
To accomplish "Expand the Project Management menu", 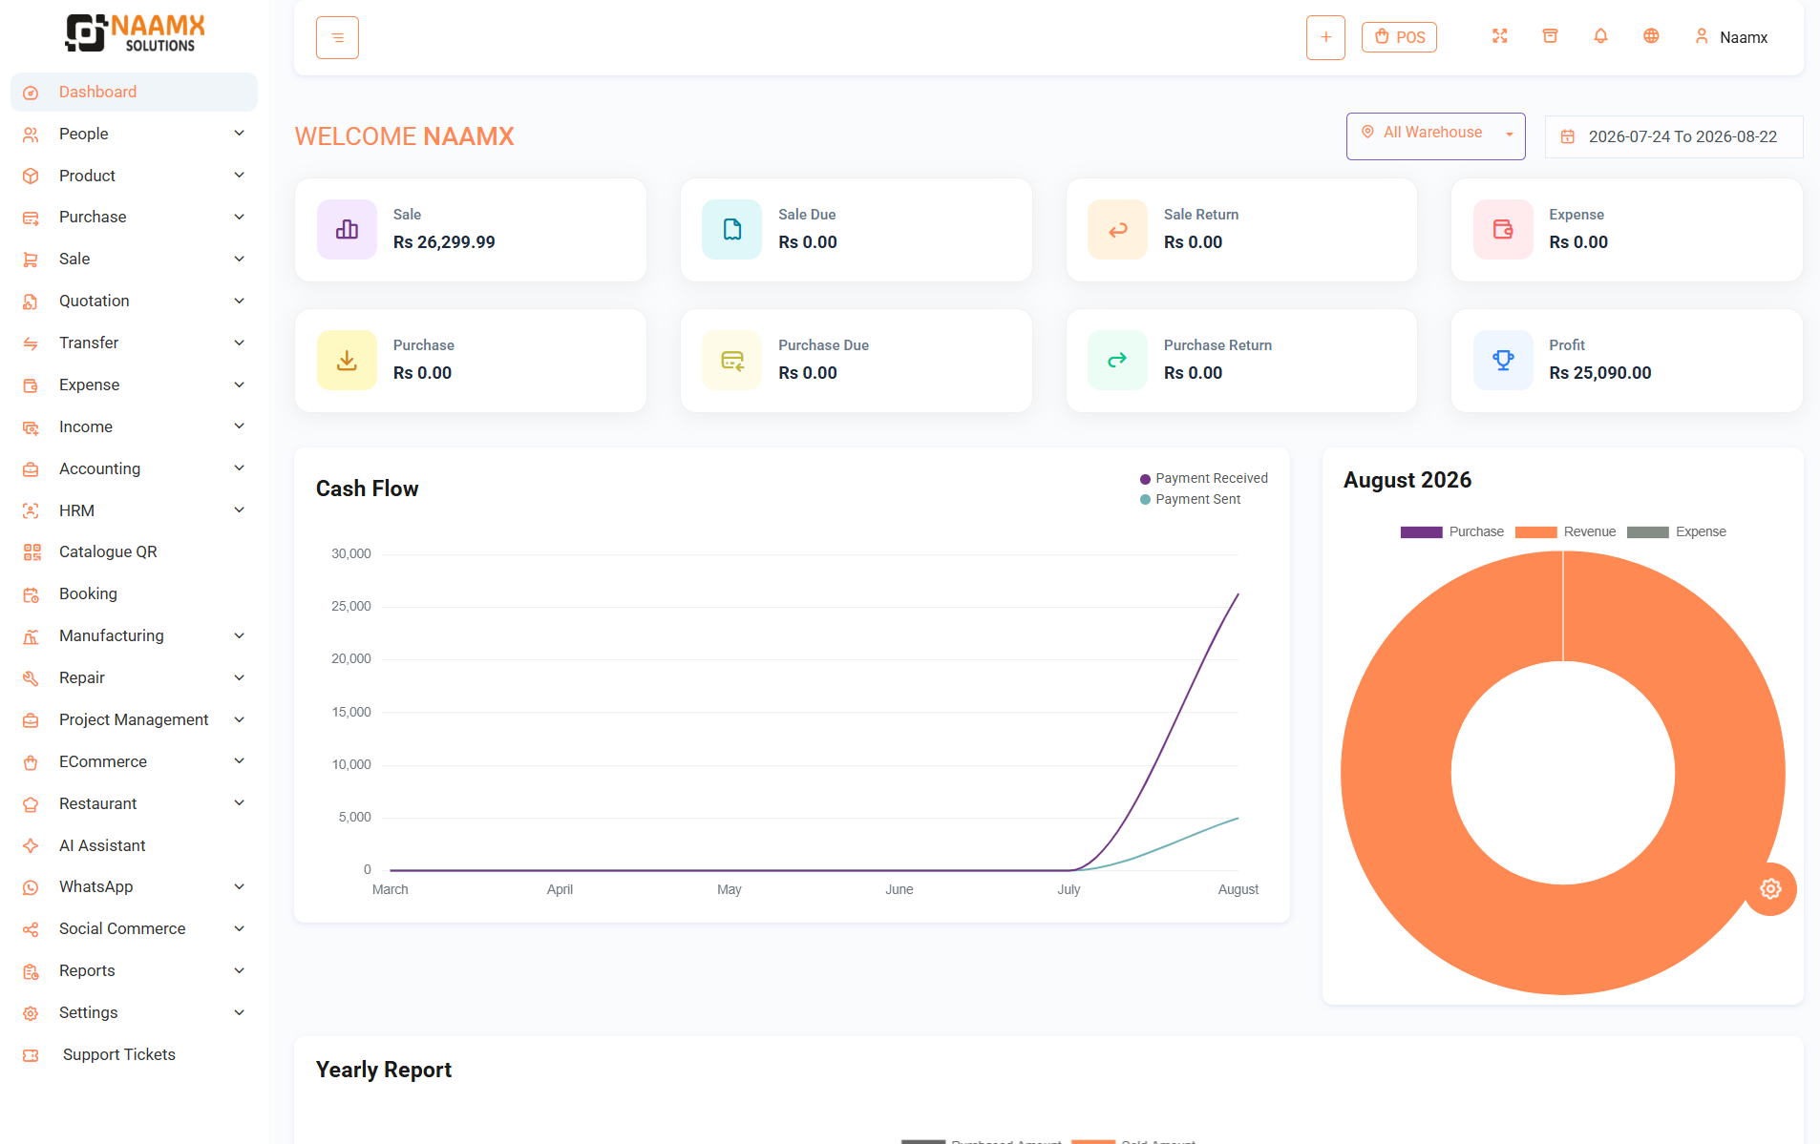I will click(134, 719).
